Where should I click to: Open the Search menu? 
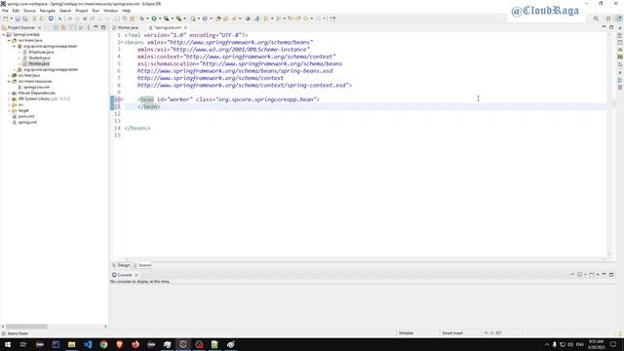coord(65,11)
